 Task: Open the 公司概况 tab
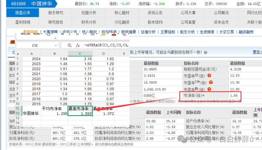(x=221, y=13)
